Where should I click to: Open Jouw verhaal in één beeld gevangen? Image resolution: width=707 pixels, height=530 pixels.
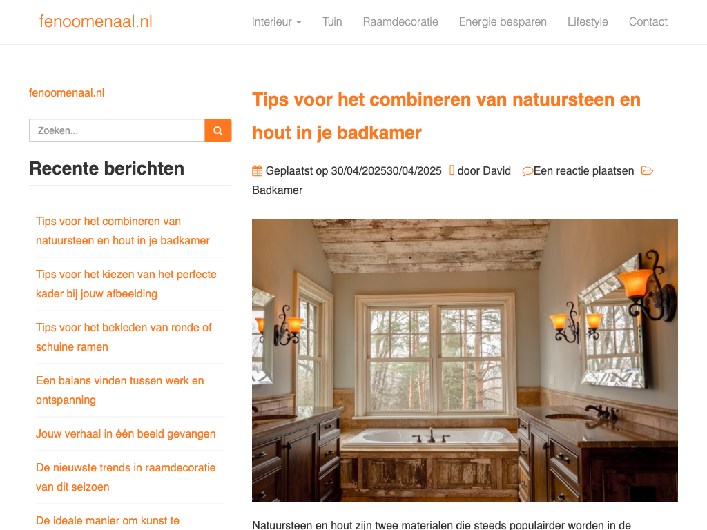click(126, 433)
